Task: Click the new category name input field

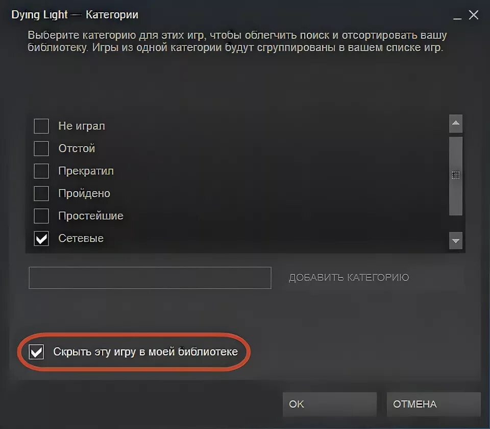Action: 150,278
